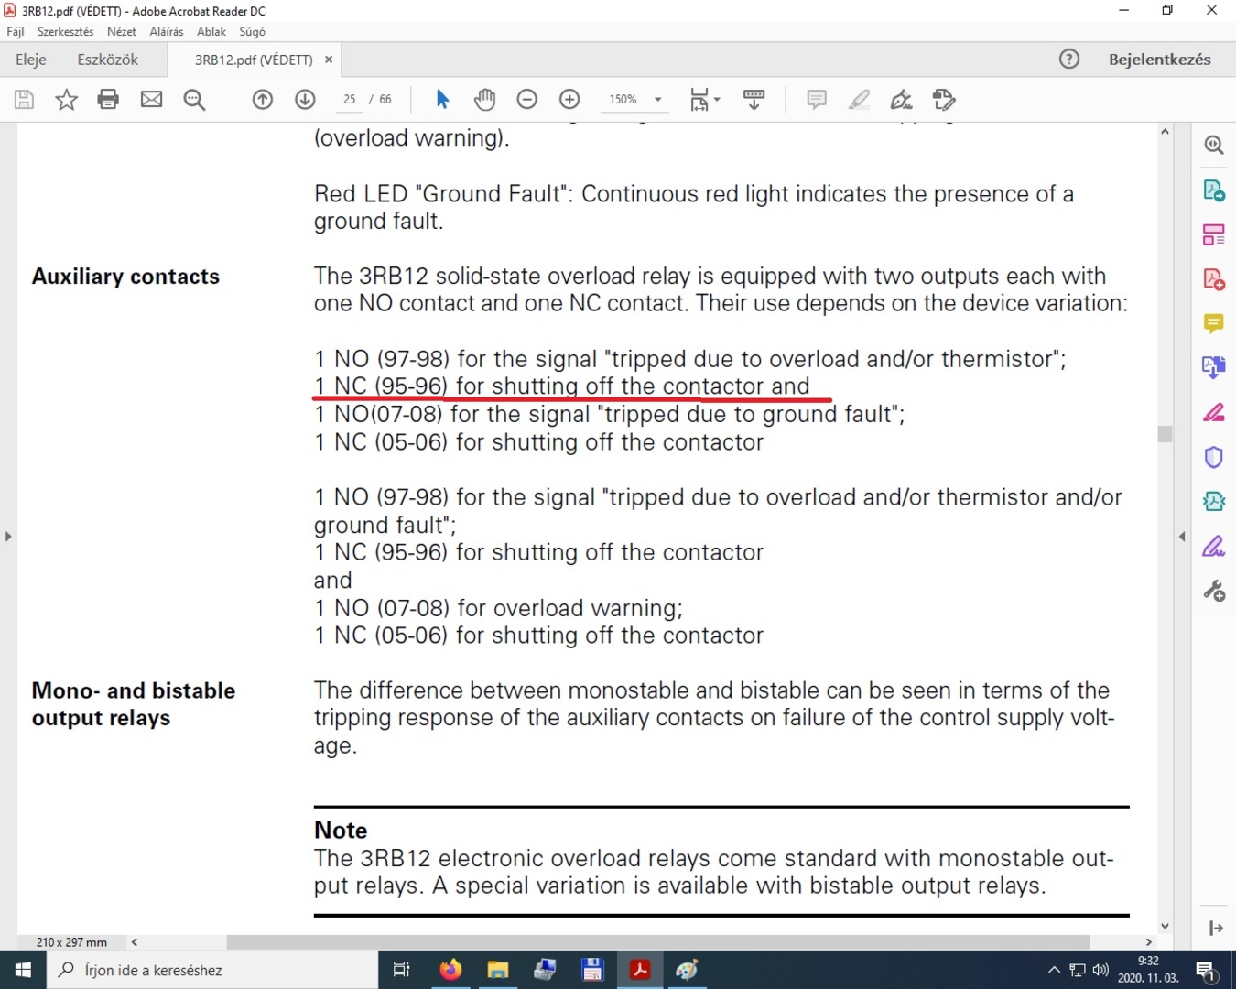Add a sticky note comment
The image size is (1236, 989).
(x=816, y=100)
